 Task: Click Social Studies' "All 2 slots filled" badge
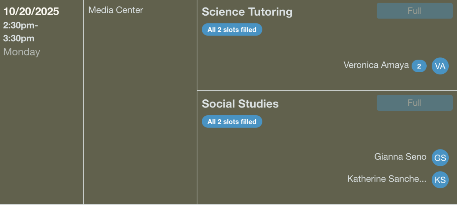coord(232,122)
